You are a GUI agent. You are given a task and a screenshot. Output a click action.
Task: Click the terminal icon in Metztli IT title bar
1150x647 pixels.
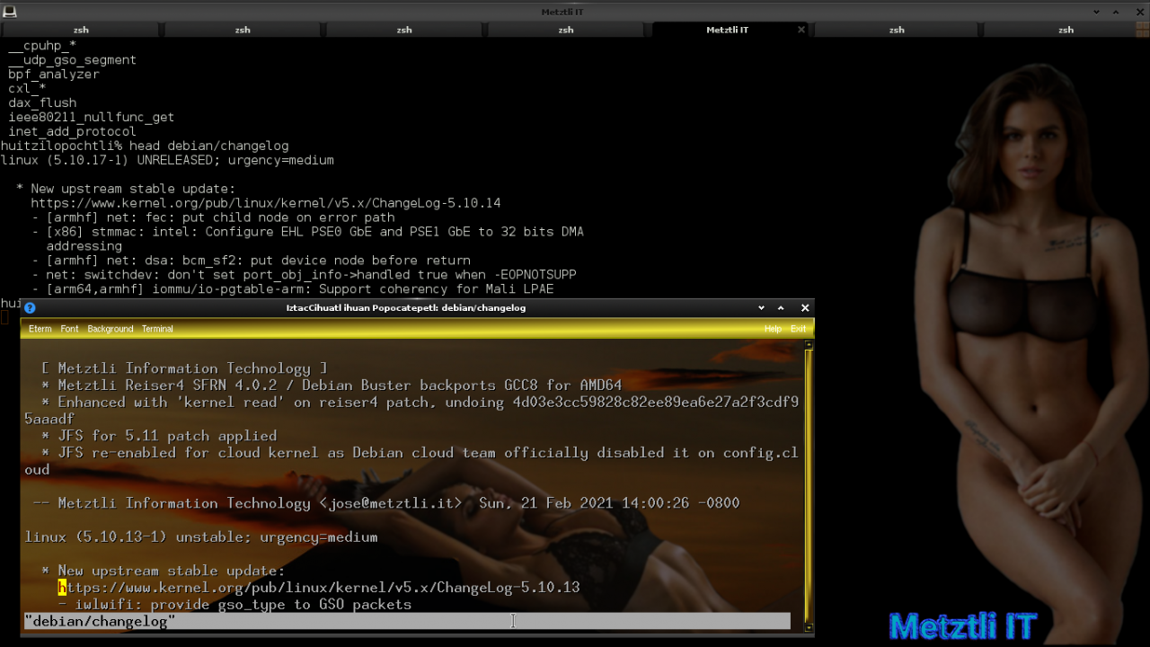click(x=8, y=12)
